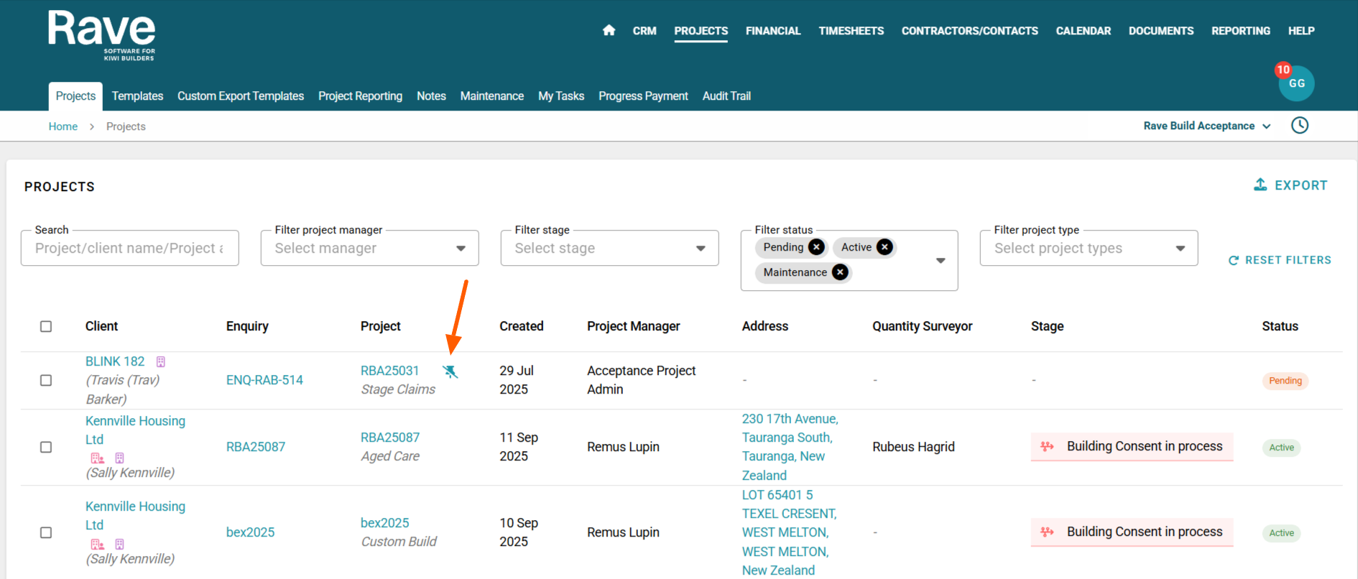The image size is (1358, 579).
Task: Open the Filter project type dropdown
Action: [1088, 248]
